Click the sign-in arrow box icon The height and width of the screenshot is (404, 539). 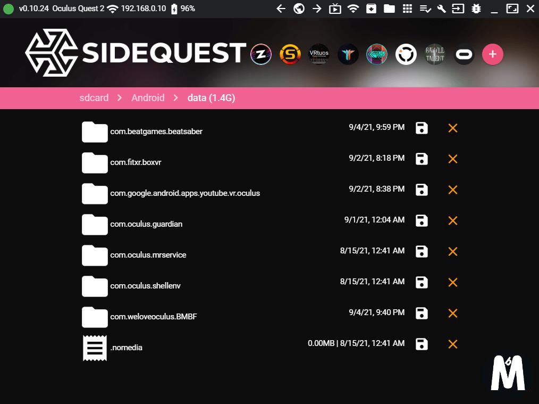pos(458,9)
